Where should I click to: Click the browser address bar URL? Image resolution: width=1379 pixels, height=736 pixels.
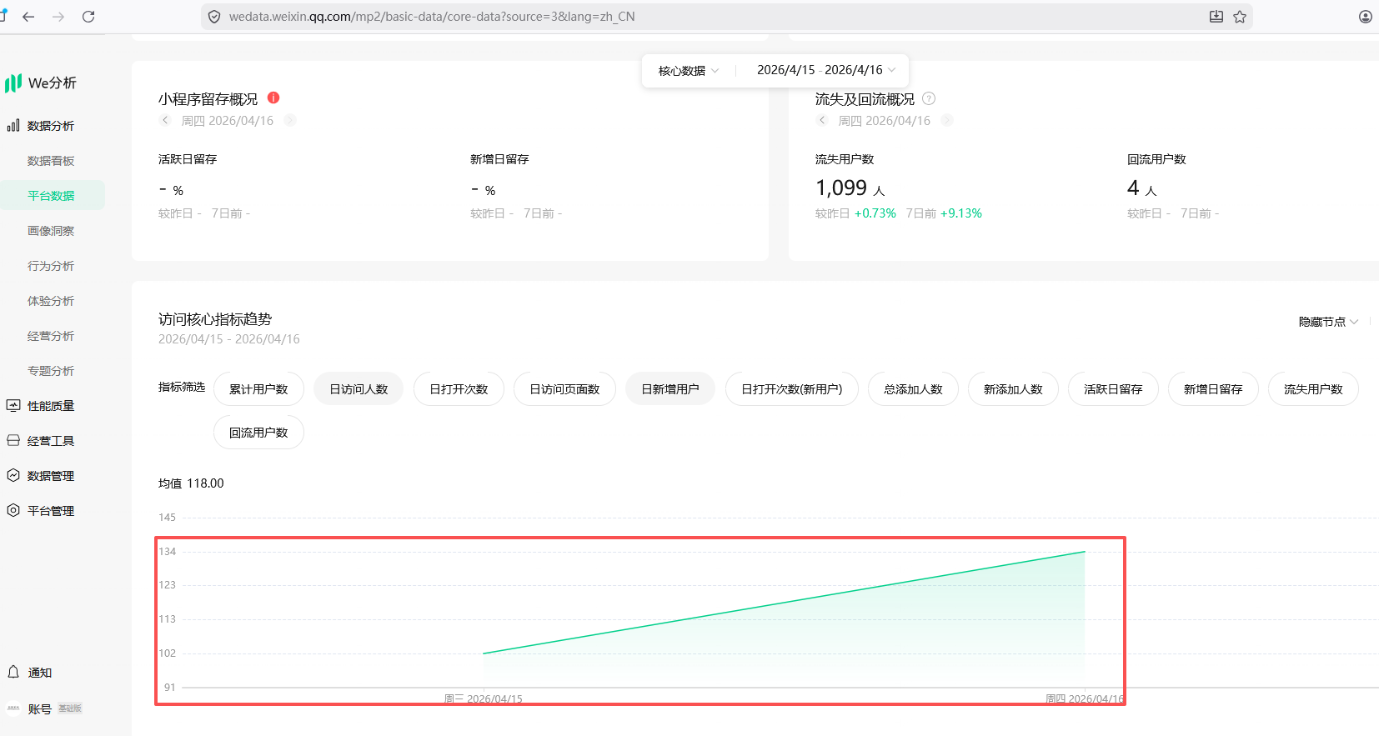click(x=432, y=17)
